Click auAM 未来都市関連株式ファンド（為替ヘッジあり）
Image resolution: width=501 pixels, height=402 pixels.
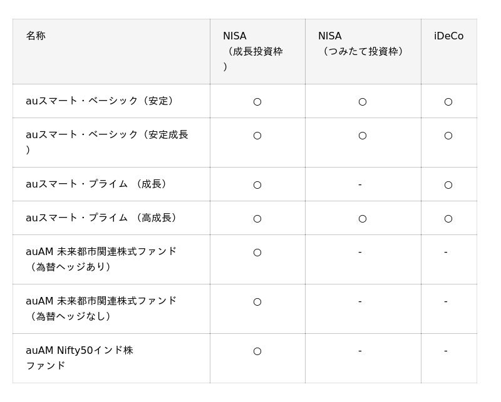(101, 259)
